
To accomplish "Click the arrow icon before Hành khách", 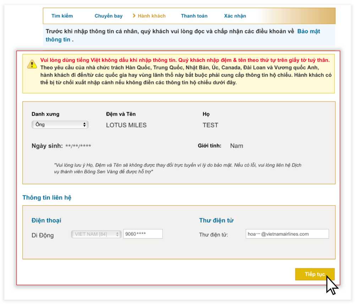I will [x=134, y=16].
